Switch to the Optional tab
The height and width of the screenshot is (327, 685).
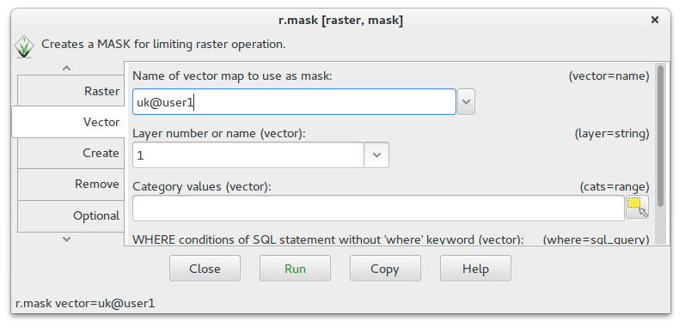tap(70, 215)
